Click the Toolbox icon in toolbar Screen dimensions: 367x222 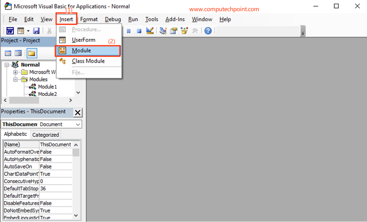pyautogui.click(x=195, y=31)
